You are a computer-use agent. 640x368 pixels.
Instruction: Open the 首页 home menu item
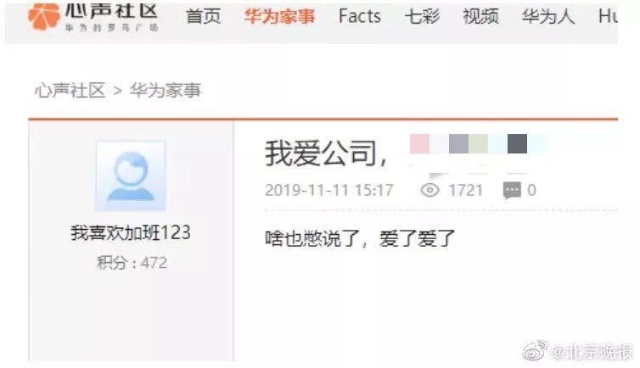pyautogui.click(x=203, y=17)
